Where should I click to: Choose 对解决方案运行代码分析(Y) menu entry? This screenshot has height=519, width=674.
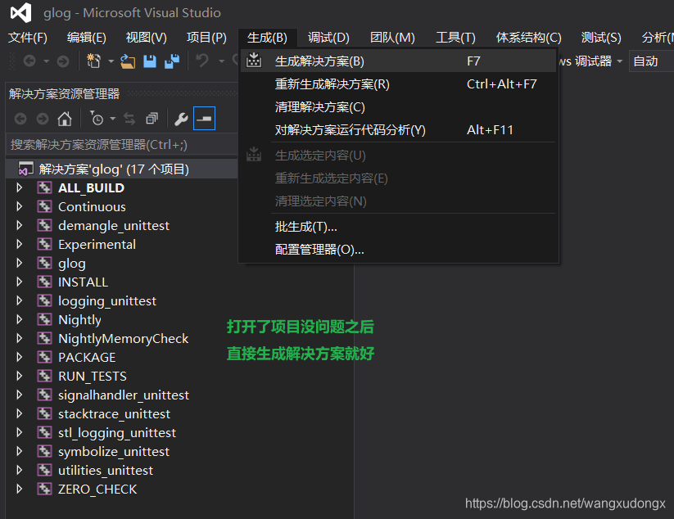coord(399,129)
